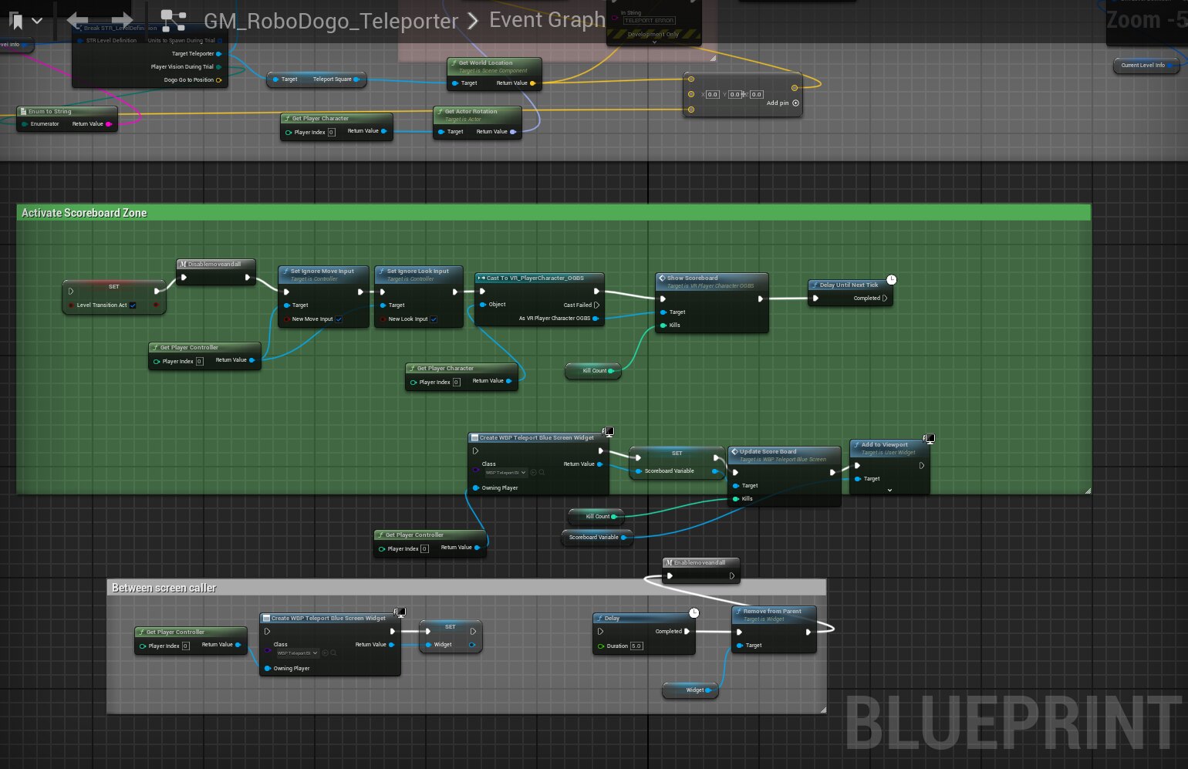
Task: Click the Get World Location function icon
Action: [454, 62]
